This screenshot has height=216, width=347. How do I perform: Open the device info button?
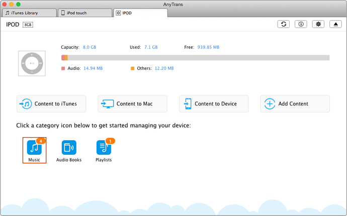tap(301, 24)
